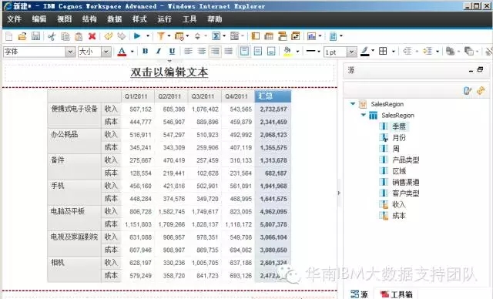Set vertical alignment to middle
Image resolution: width=493 pixels, height=299 pixels.
[x=258, y=51]
